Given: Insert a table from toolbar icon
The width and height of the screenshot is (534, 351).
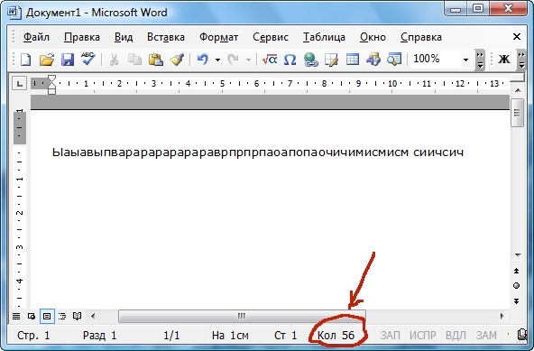Looking at the screenshot, I should 353,60.
